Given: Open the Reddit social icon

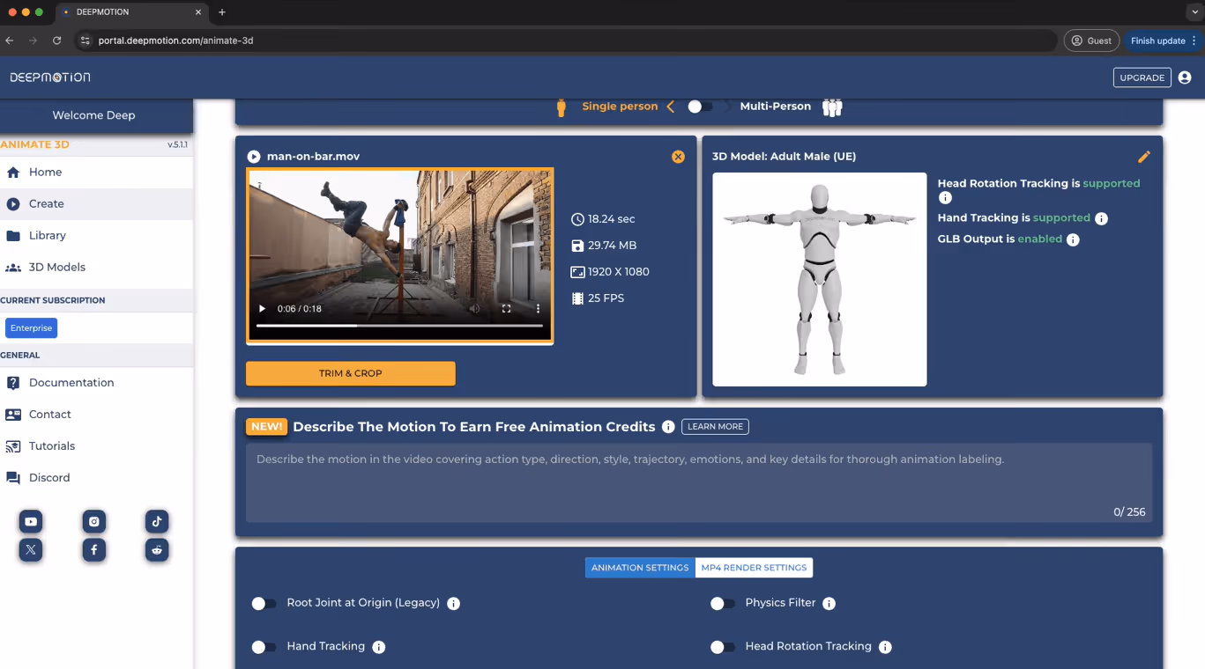Looking at the screenshot, I should [x=157, y=549].
